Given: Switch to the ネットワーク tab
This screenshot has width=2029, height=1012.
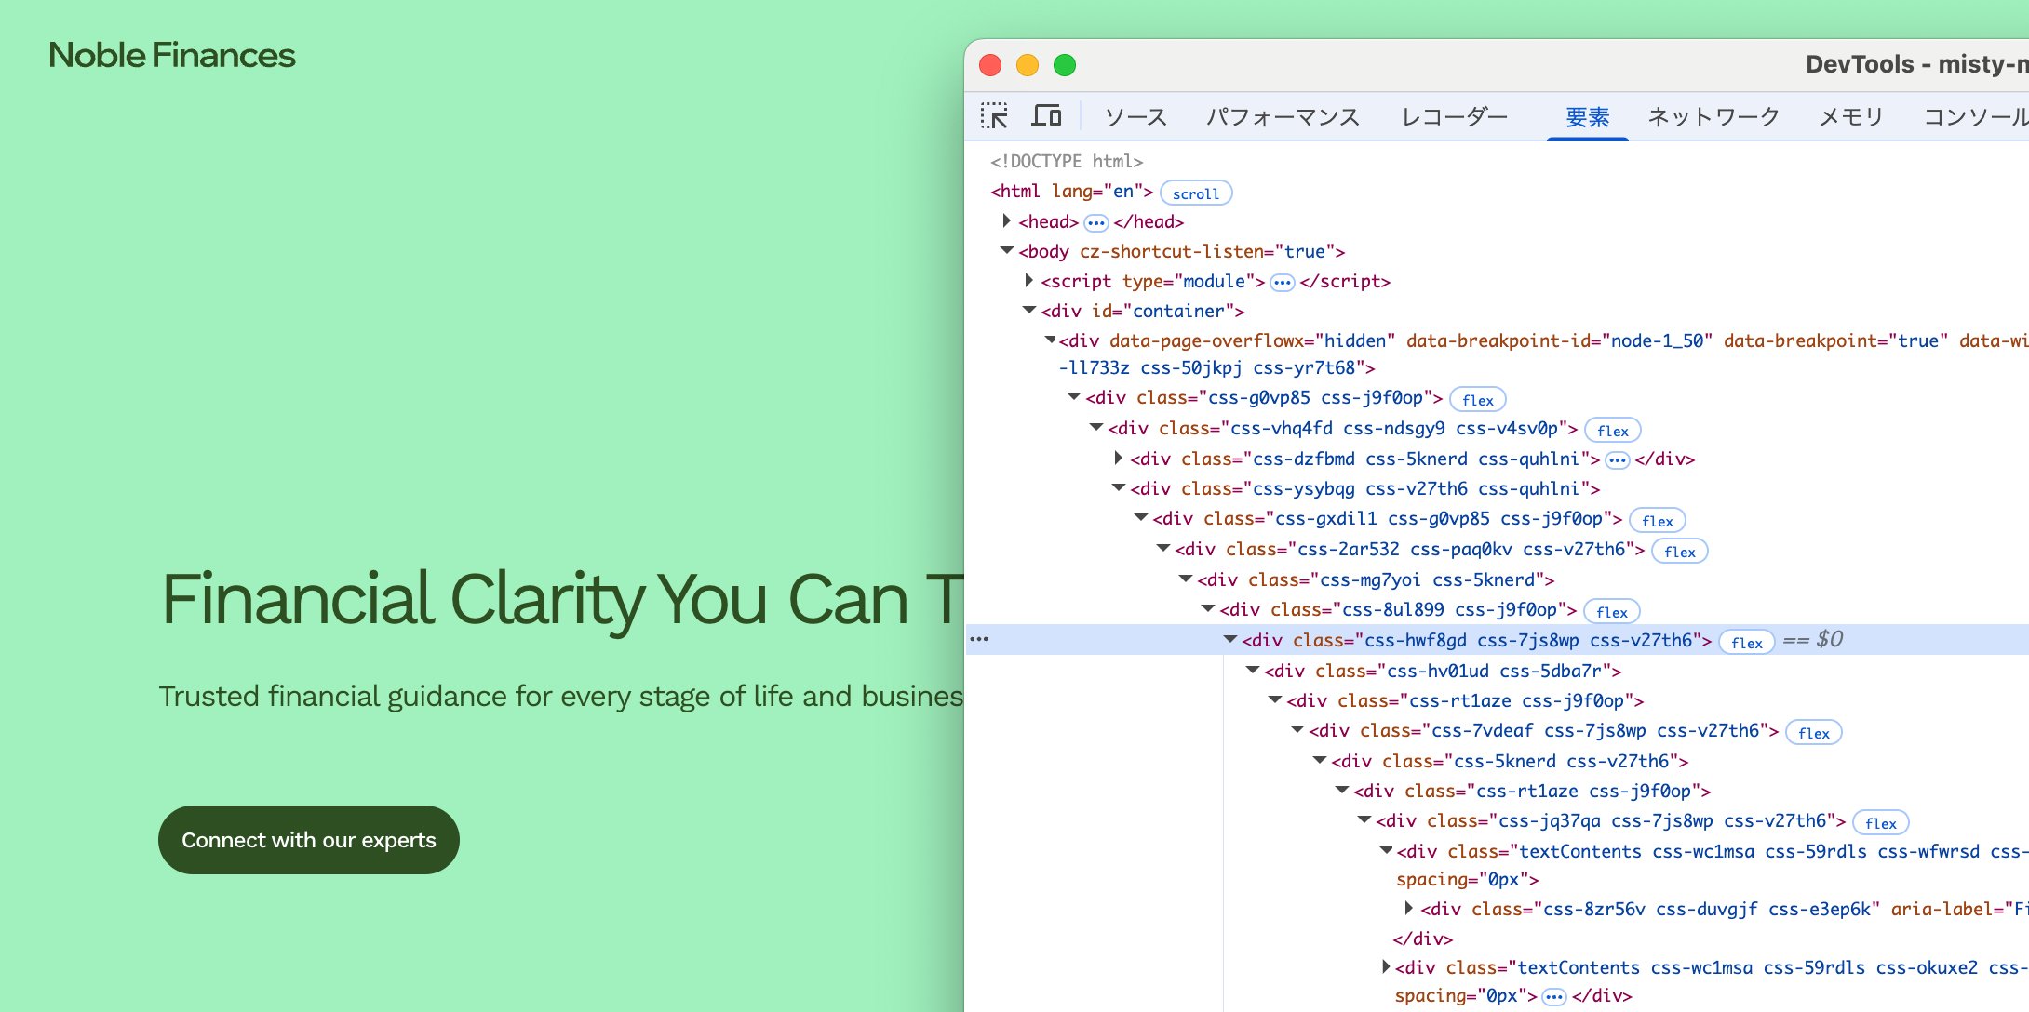Looking at the screenshot, I should [x=1713, y=117].
